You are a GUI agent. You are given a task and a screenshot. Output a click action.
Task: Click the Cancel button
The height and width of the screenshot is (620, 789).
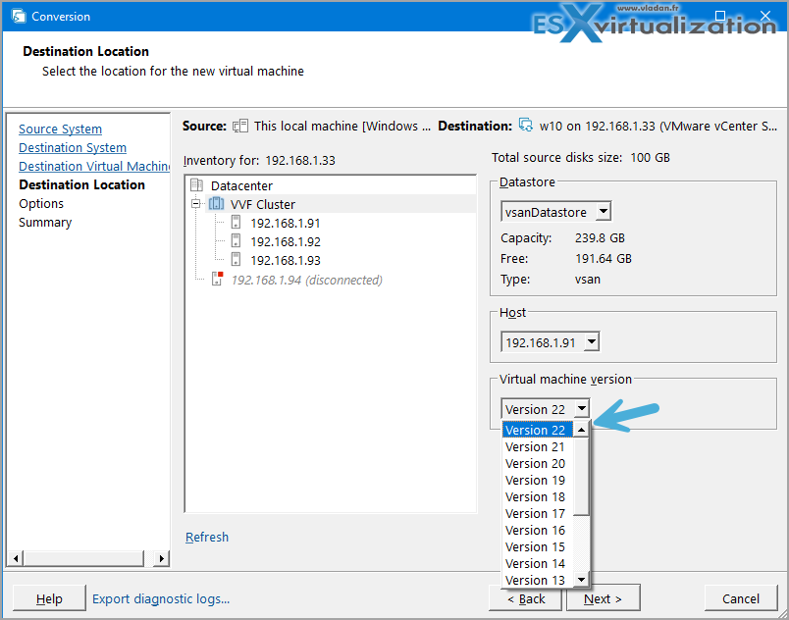click(741, 597)
